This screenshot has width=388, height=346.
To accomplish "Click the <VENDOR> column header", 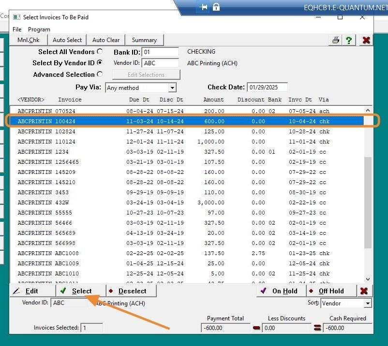I will tap(31, 100).
